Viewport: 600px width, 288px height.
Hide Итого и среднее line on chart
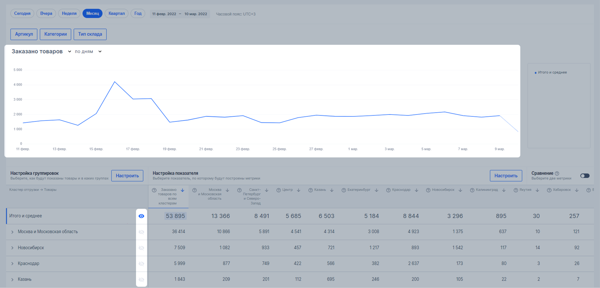coord(141,216)
